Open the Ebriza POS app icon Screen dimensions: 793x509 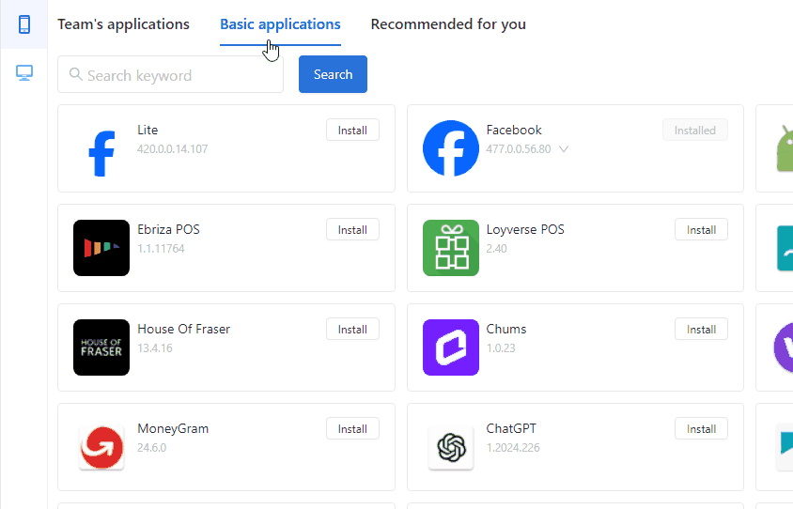point(101,248)
